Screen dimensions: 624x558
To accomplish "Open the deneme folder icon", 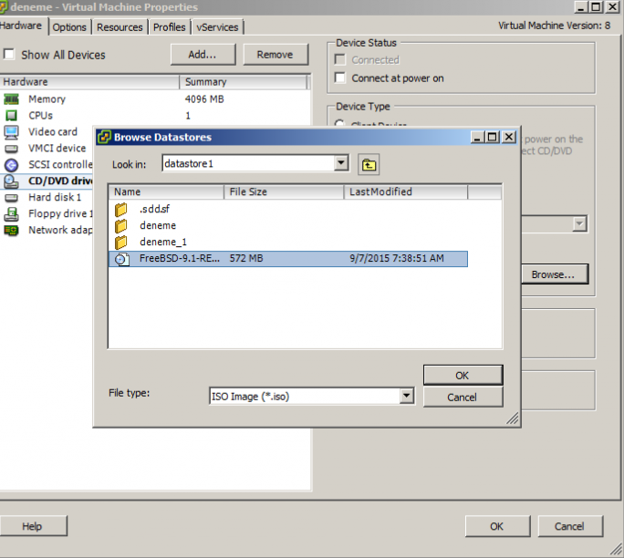I will [121, 226].
